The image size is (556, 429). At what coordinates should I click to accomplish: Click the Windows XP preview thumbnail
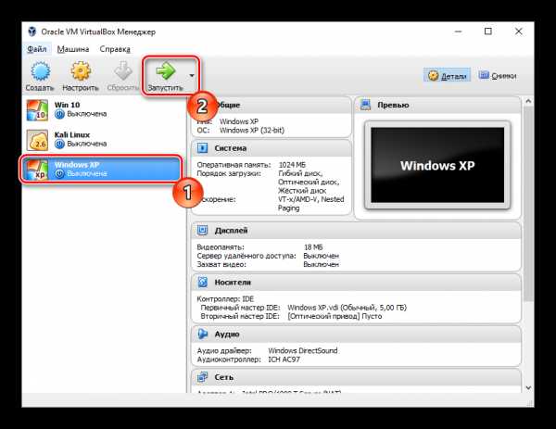pyautogui.click(x=436, y=167)
